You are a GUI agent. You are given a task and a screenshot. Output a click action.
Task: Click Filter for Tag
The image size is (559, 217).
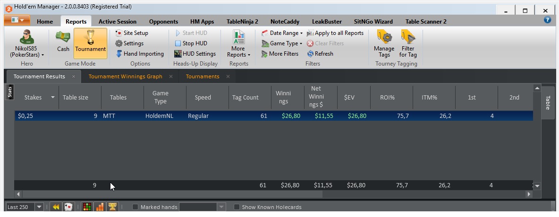(x=408, y=44)
